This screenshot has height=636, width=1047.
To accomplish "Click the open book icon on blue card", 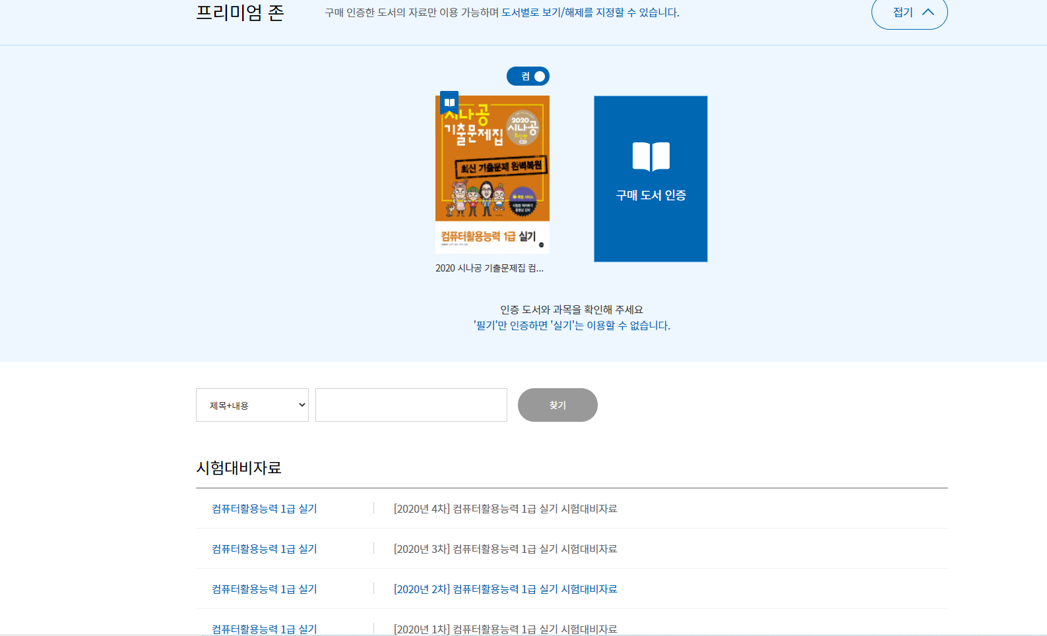I will pyautogui.click(x=651, y=157).
